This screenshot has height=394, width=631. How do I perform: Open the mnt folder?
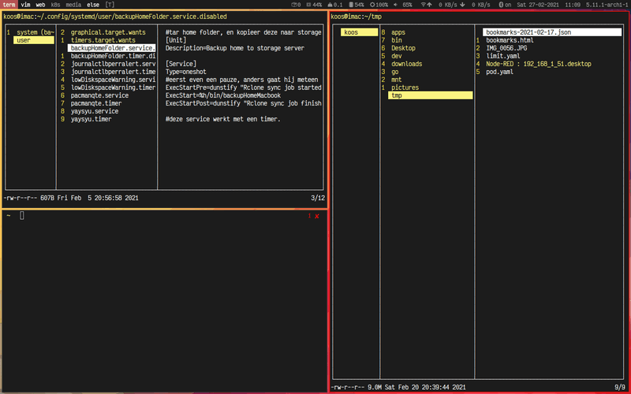(x=397, y=80)
